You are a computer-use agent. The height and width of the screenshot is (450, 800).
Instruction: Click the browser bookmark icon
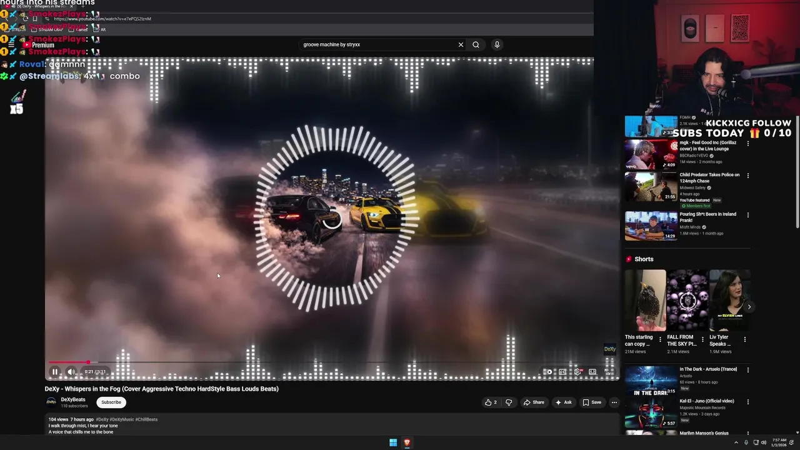(35, 19)
